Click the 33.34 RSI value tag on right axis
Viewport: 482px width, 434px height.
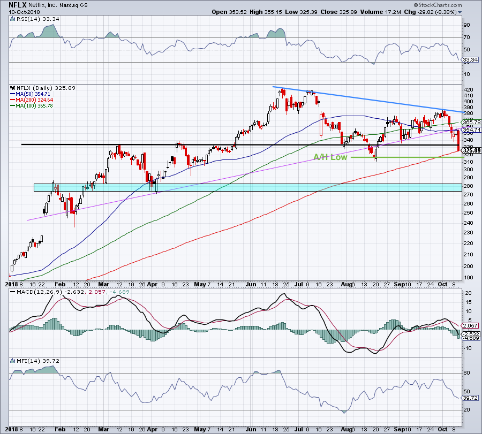[x=470, y=59]
